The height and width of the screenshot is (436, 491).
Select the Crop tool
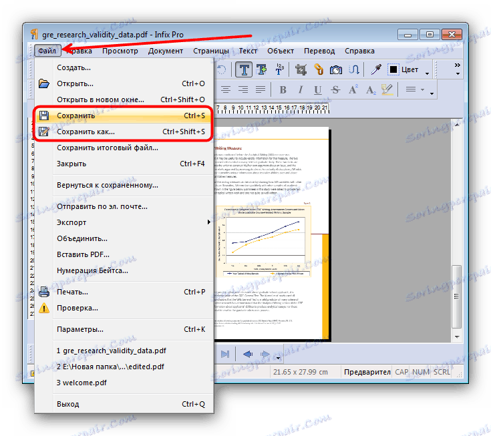tap(301, 70)
